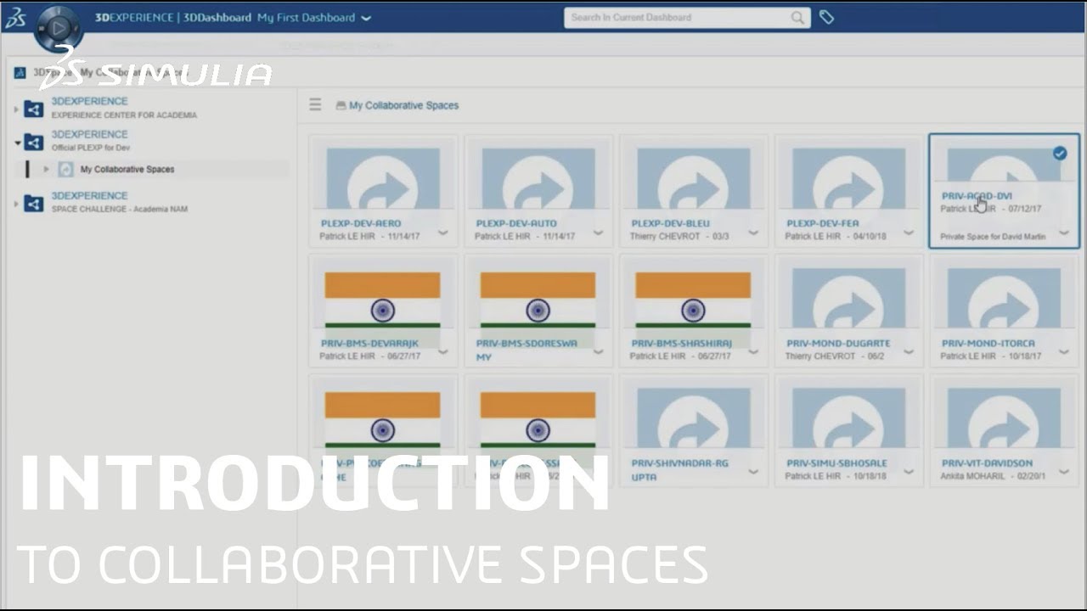This screenshot has height=611, width=1087.
Task: Open PRIV-VIT-DAVIDSON card chevron menu
Action: (x=1064, y=472)
